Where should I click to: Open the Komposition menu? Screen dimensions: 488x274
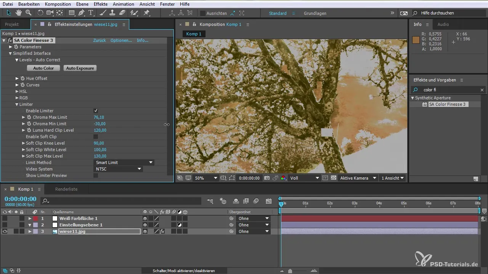[58, 4]
